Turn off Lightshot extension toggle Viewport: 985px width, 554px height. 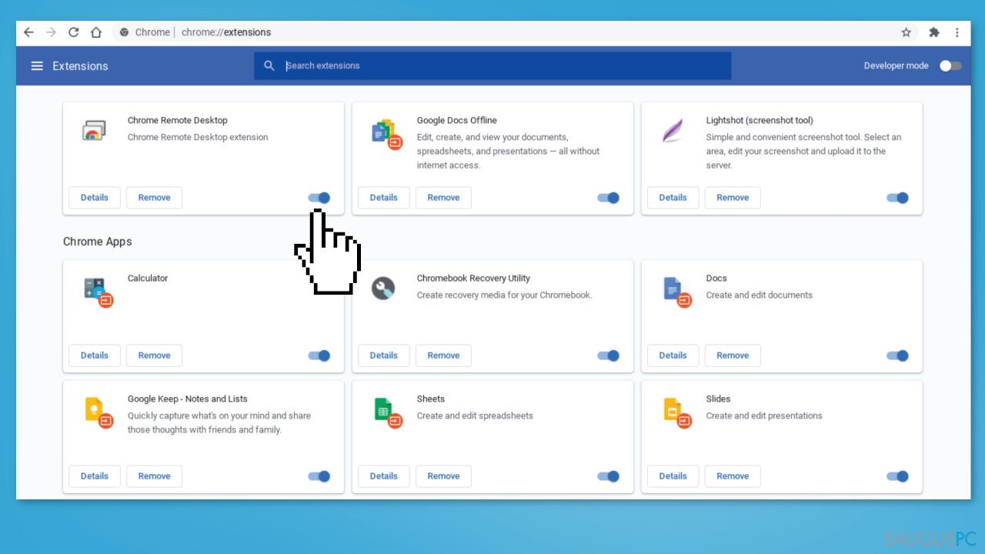[x=898, y=198]
